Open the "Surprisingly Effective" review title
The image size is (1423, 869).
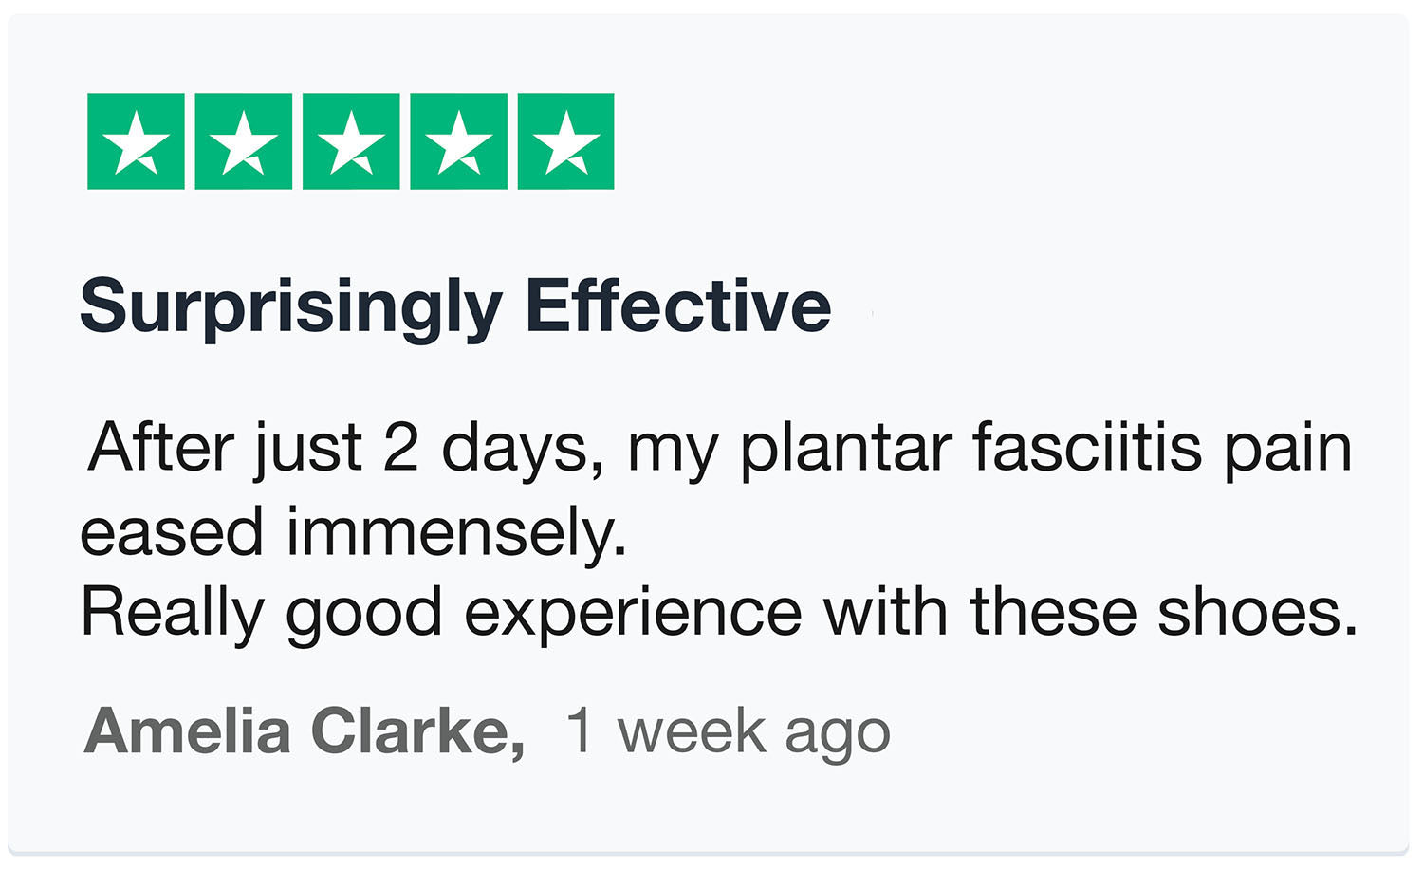click(455, 306)
